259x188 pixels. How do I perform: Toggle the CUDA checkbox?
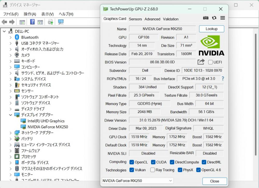(153, 162)
